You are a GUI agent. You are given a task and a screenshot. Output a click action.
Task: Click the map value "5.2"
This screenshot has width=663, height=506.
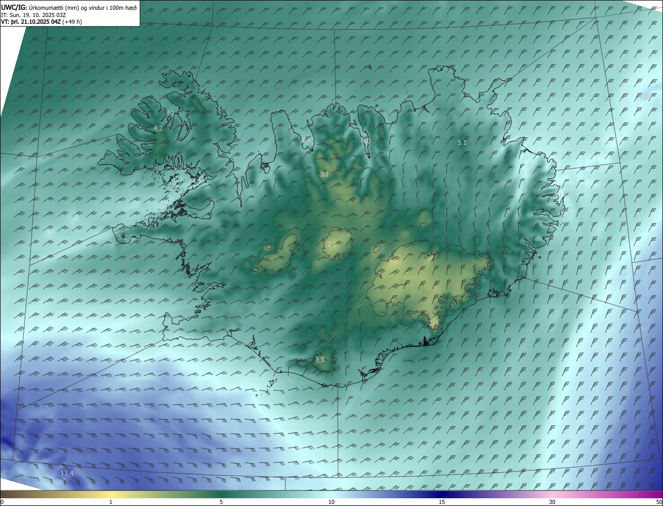click(x=123, y=237)
